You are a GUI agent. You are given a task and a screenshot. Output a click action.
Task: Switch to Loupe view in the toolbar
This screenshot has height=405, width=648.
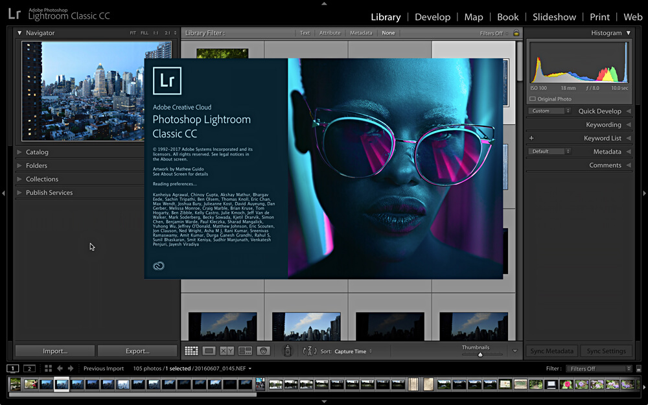click(209, 351)
